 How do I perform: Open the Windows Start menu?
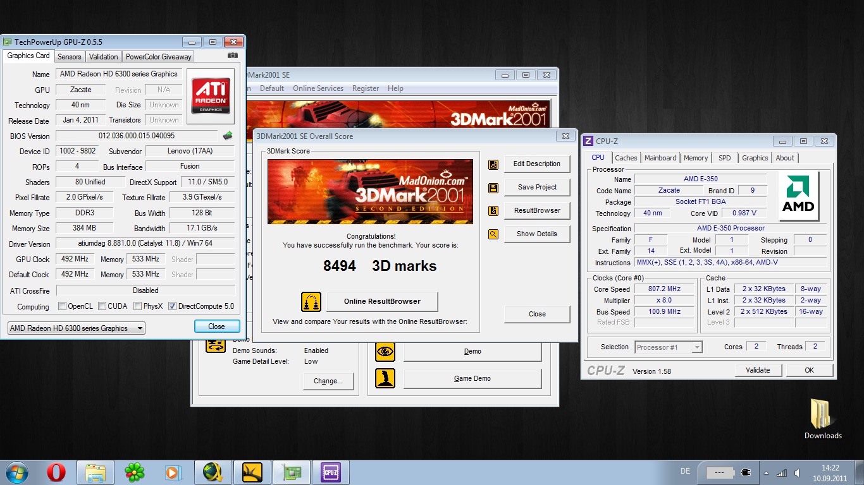tap(16, 472)
